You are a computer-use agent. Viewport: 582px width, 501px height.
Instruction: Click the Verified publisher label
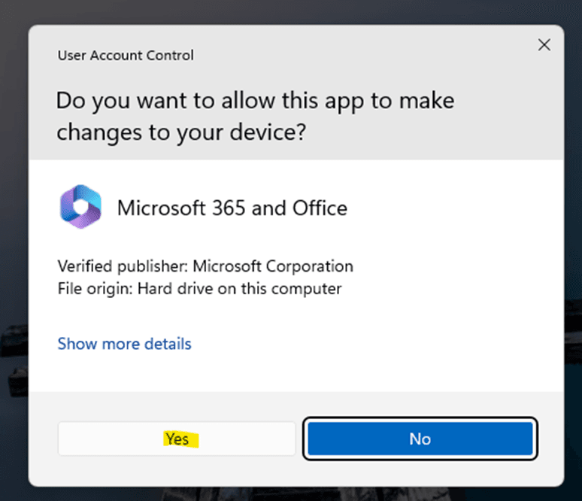click(123, 266)
